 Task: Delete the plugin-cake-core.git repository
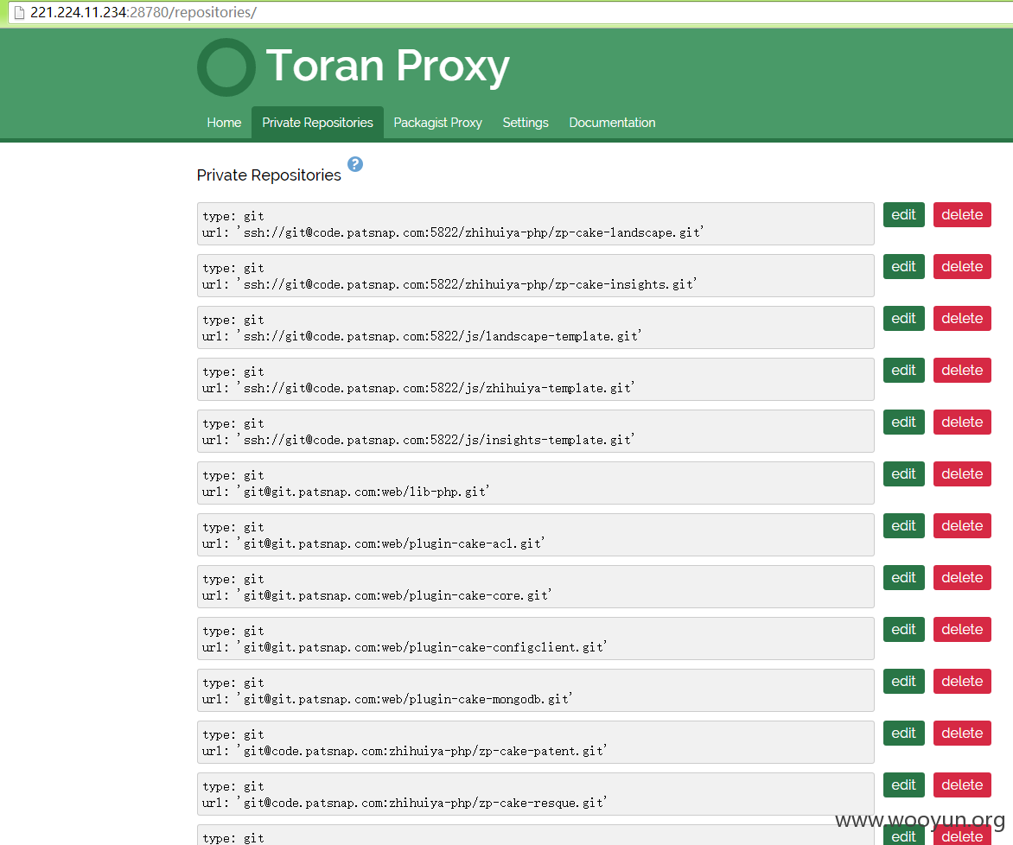tap(962, 577)
